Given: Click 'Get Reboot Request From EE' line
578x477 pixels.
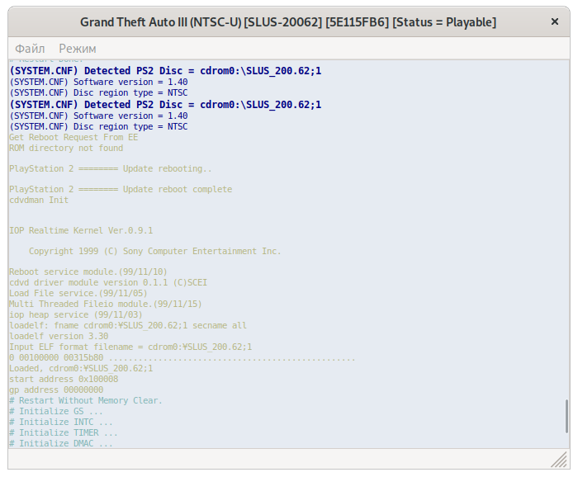Looking at the screenshot, I should tap(73, 137).
